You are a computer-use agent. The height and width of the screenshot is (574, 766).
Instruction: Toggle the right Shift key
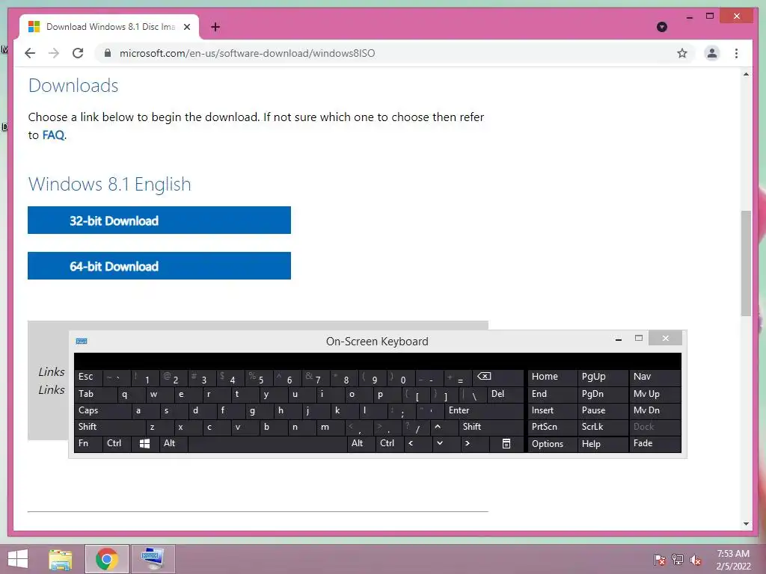click(x=492, y=427)
